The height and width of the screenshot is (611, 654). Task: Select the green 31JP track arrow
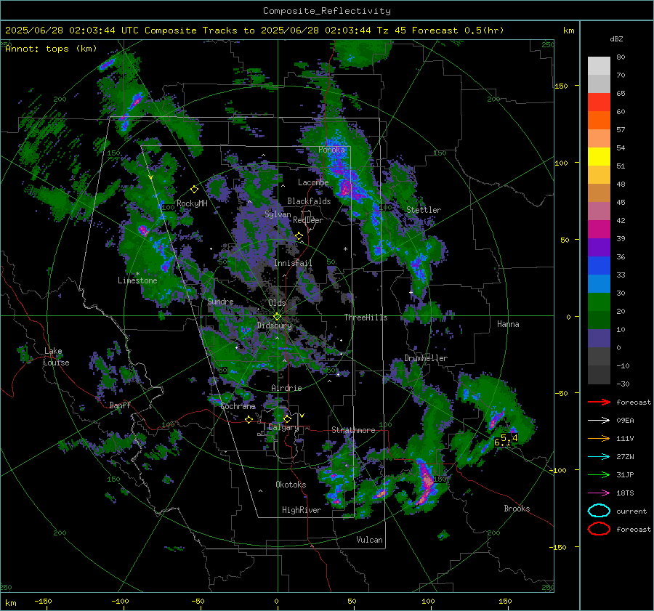tap(599, 474)
